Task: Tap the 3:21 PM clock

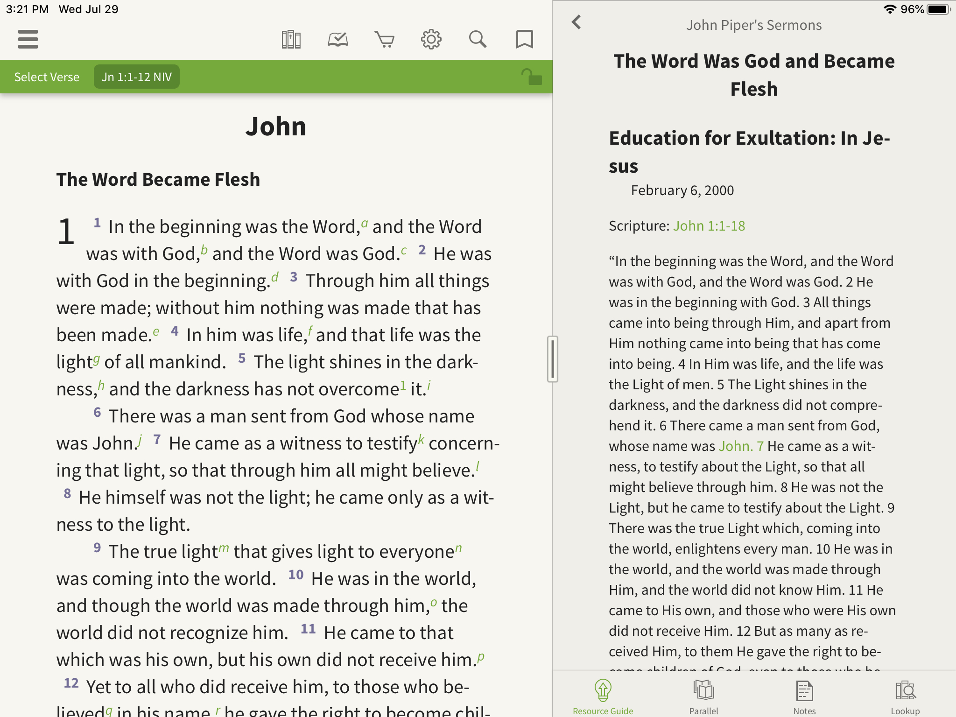Action: tap(27, 9)
